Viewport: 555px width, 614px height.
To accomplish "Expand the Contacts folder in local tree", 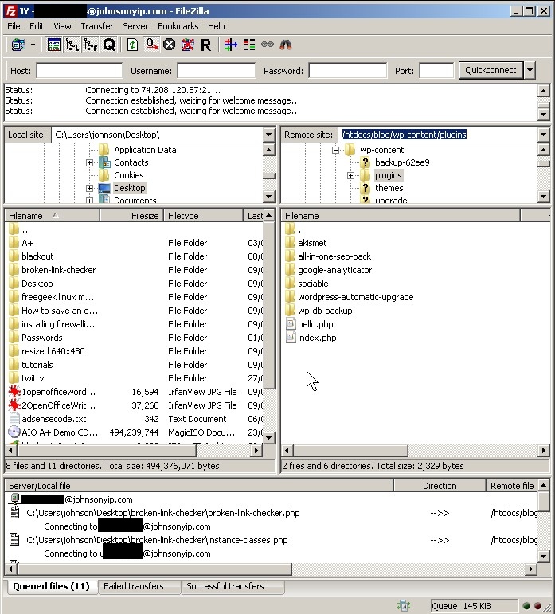I will [x=90, y=162].
